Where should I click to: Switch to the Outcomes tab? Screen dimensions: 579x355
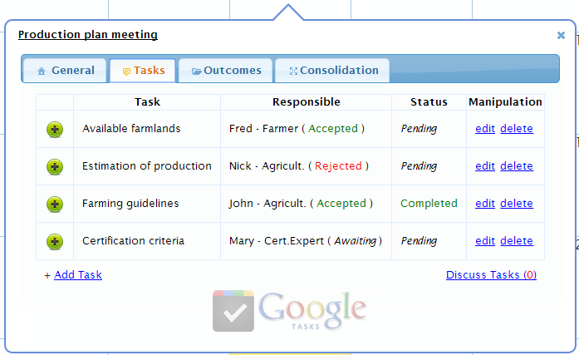click(x=226, y=70)
